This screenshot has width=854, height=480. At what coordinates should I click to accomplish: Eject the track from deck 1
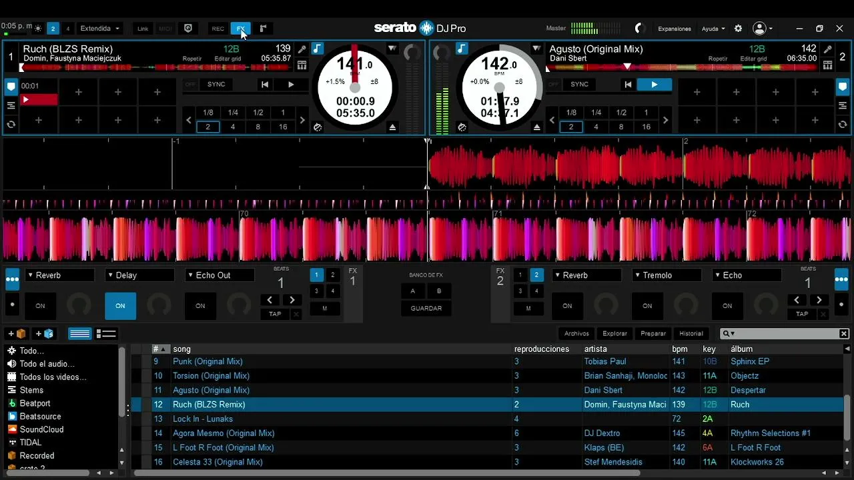(393, 127)
